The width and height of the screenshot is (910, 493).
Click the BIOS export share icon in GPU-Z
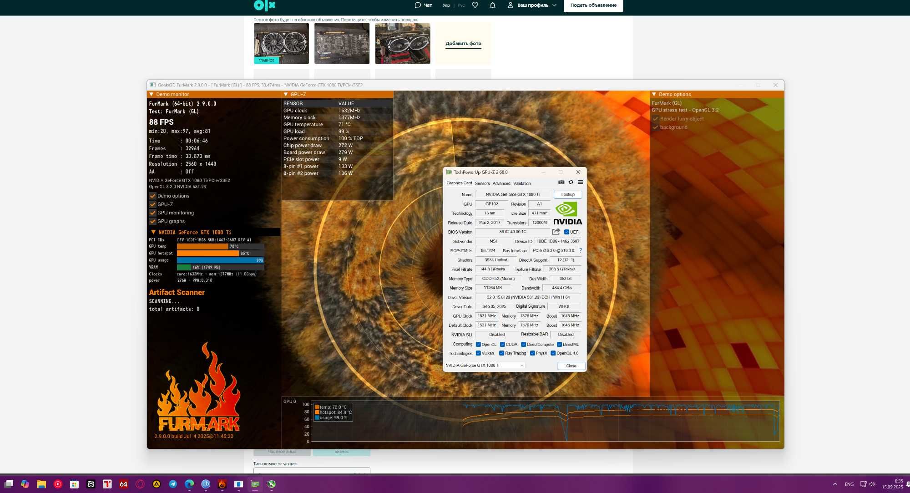(556, 232)
